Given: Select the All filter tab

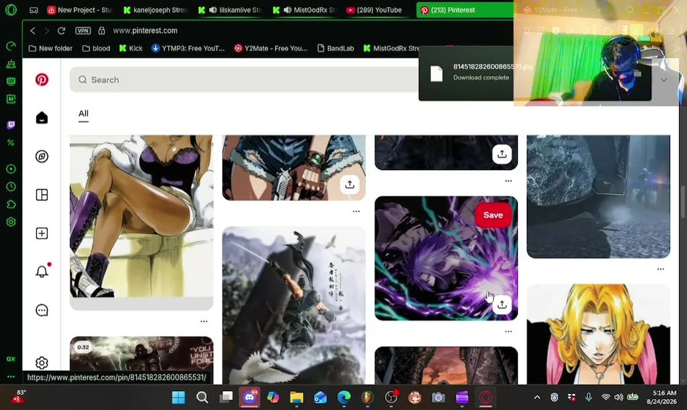Looking at the screenshot, I should pyautogui.click(x=83, y=113).
